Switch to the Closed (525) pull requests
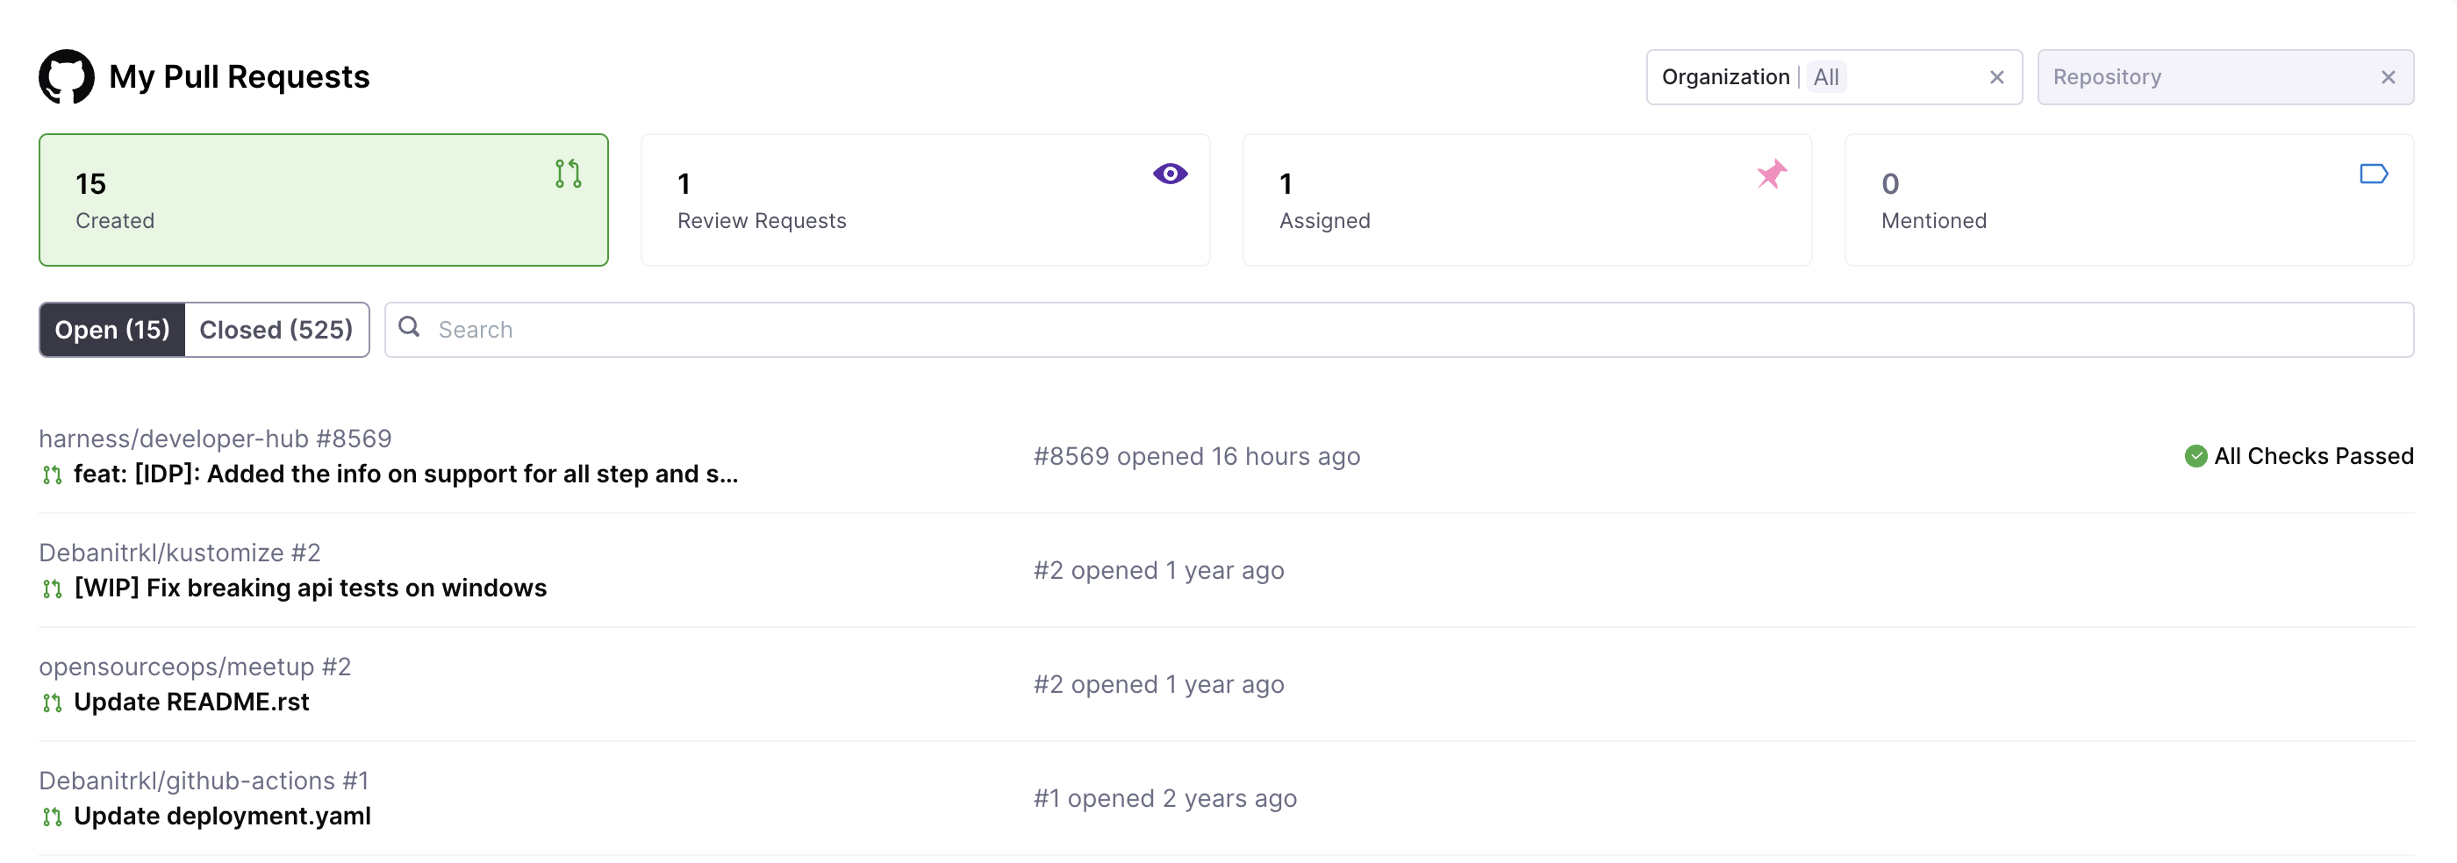Screen dimensions: 2457x863 tap(276, 330)
